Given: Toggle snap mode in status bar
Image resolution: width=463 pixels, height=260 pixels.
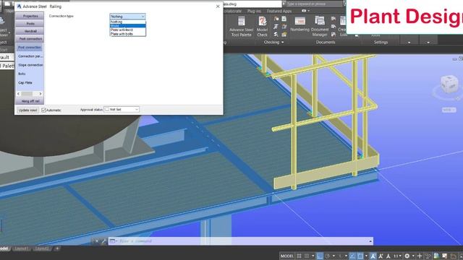Looking at the screenshot, I should [307, 256].
